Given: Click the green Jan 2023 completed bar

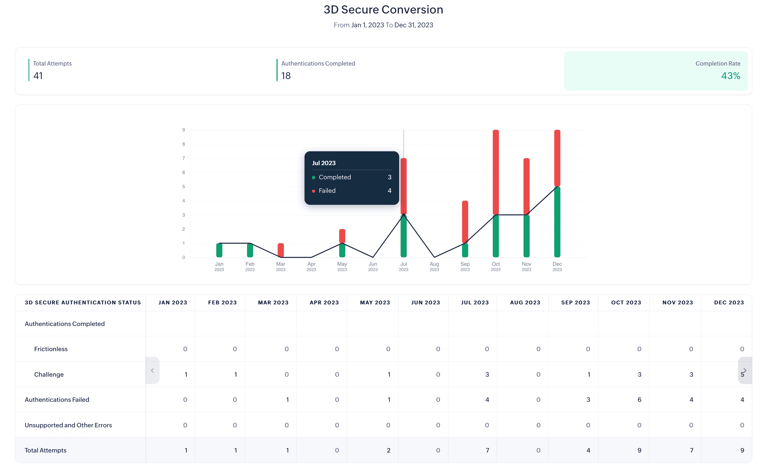Looking at the screenshot, I should click(219, 250).
